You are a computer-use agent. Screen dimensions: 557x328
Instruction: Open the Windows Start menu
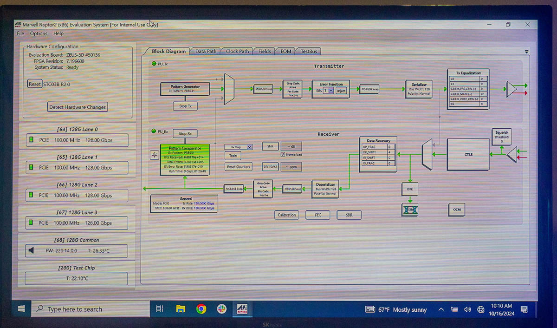click(x=21, y=309)
